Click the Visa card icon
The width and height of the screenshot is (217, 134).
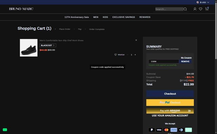pos(159,130)
